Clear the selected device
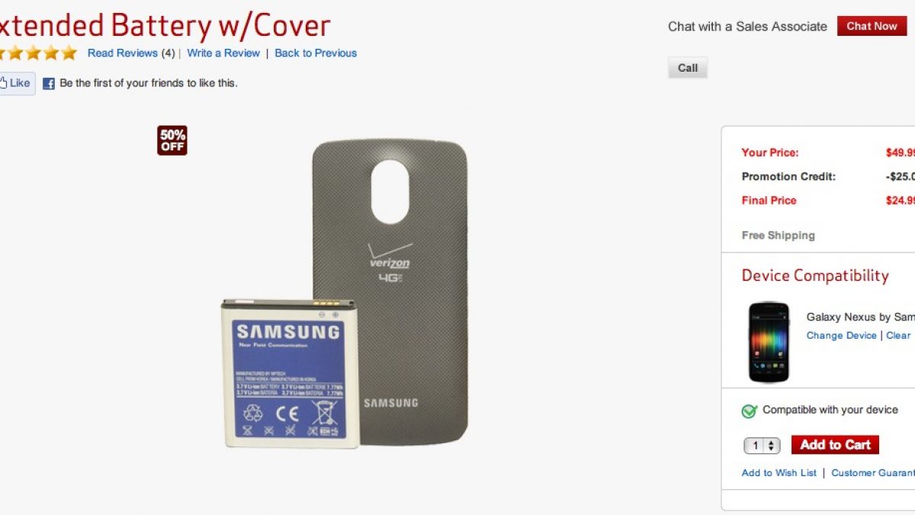 (900, 336)
